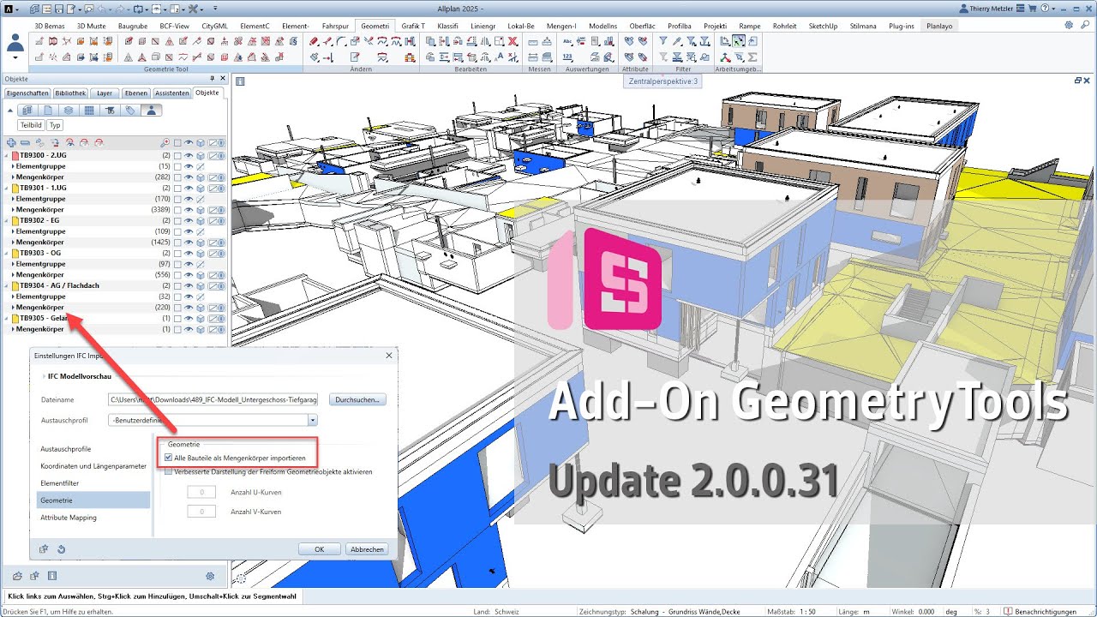Click the ribbon search magnifier icon

coord(1085,25)
